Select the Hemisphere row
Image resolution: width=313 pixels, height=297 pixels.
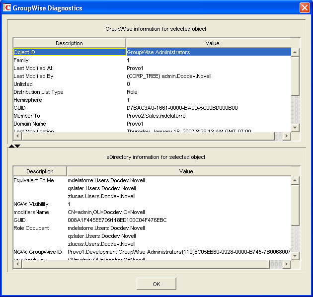[x=152, y=100]
